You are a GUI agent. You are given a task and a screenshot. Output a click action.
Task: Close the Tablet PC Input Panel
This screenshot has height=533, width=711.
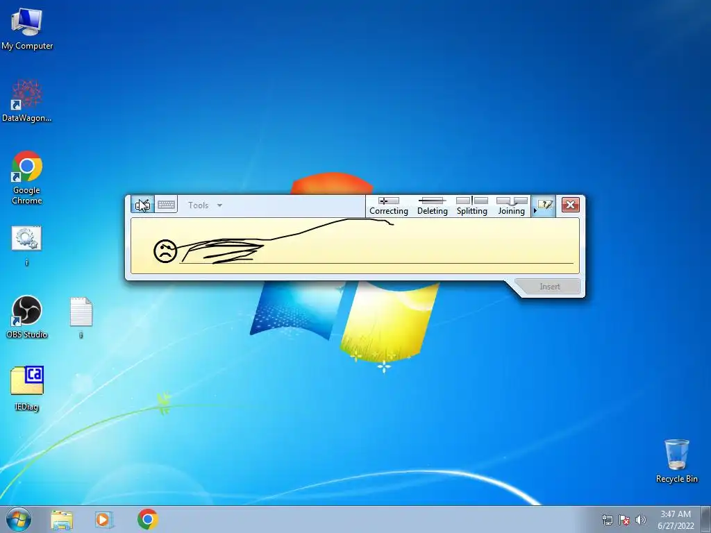coord(571,205)
